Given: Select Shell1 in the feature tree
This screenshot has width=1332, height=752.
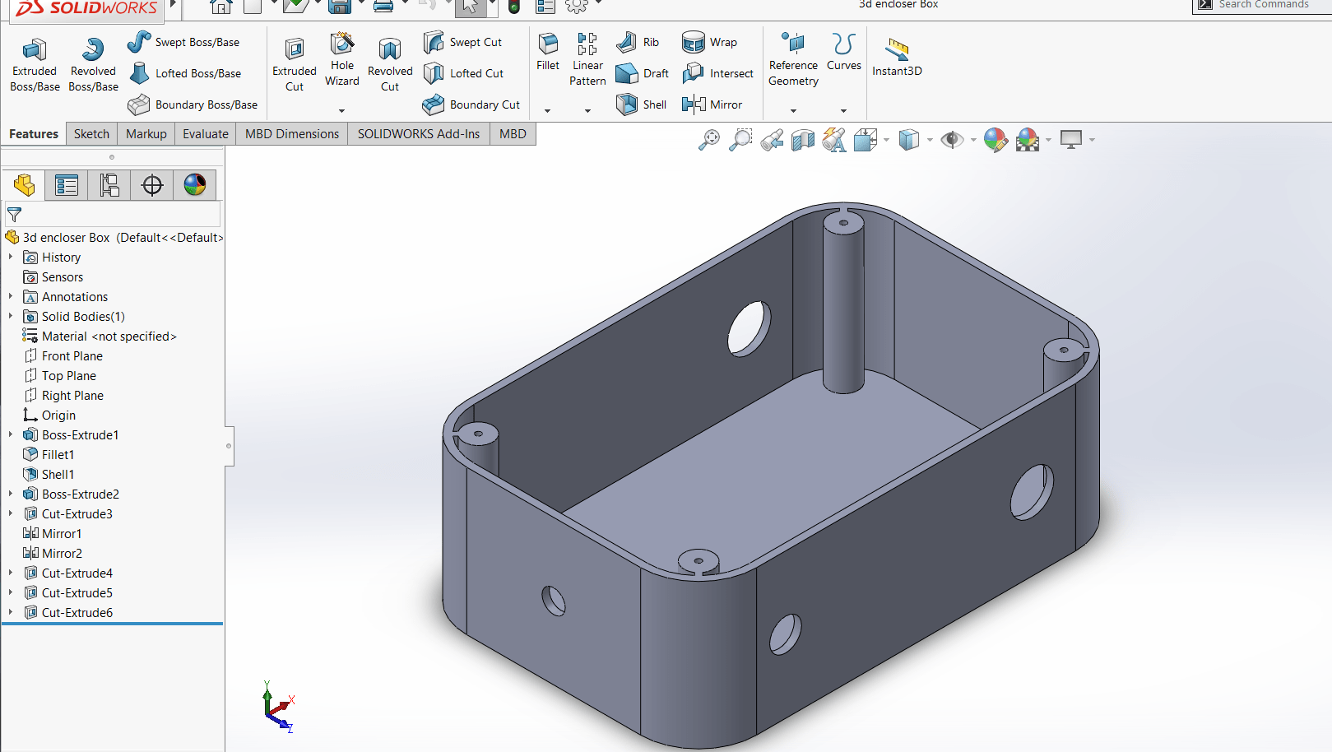Looking at the screenshot, I should [58, 475].
